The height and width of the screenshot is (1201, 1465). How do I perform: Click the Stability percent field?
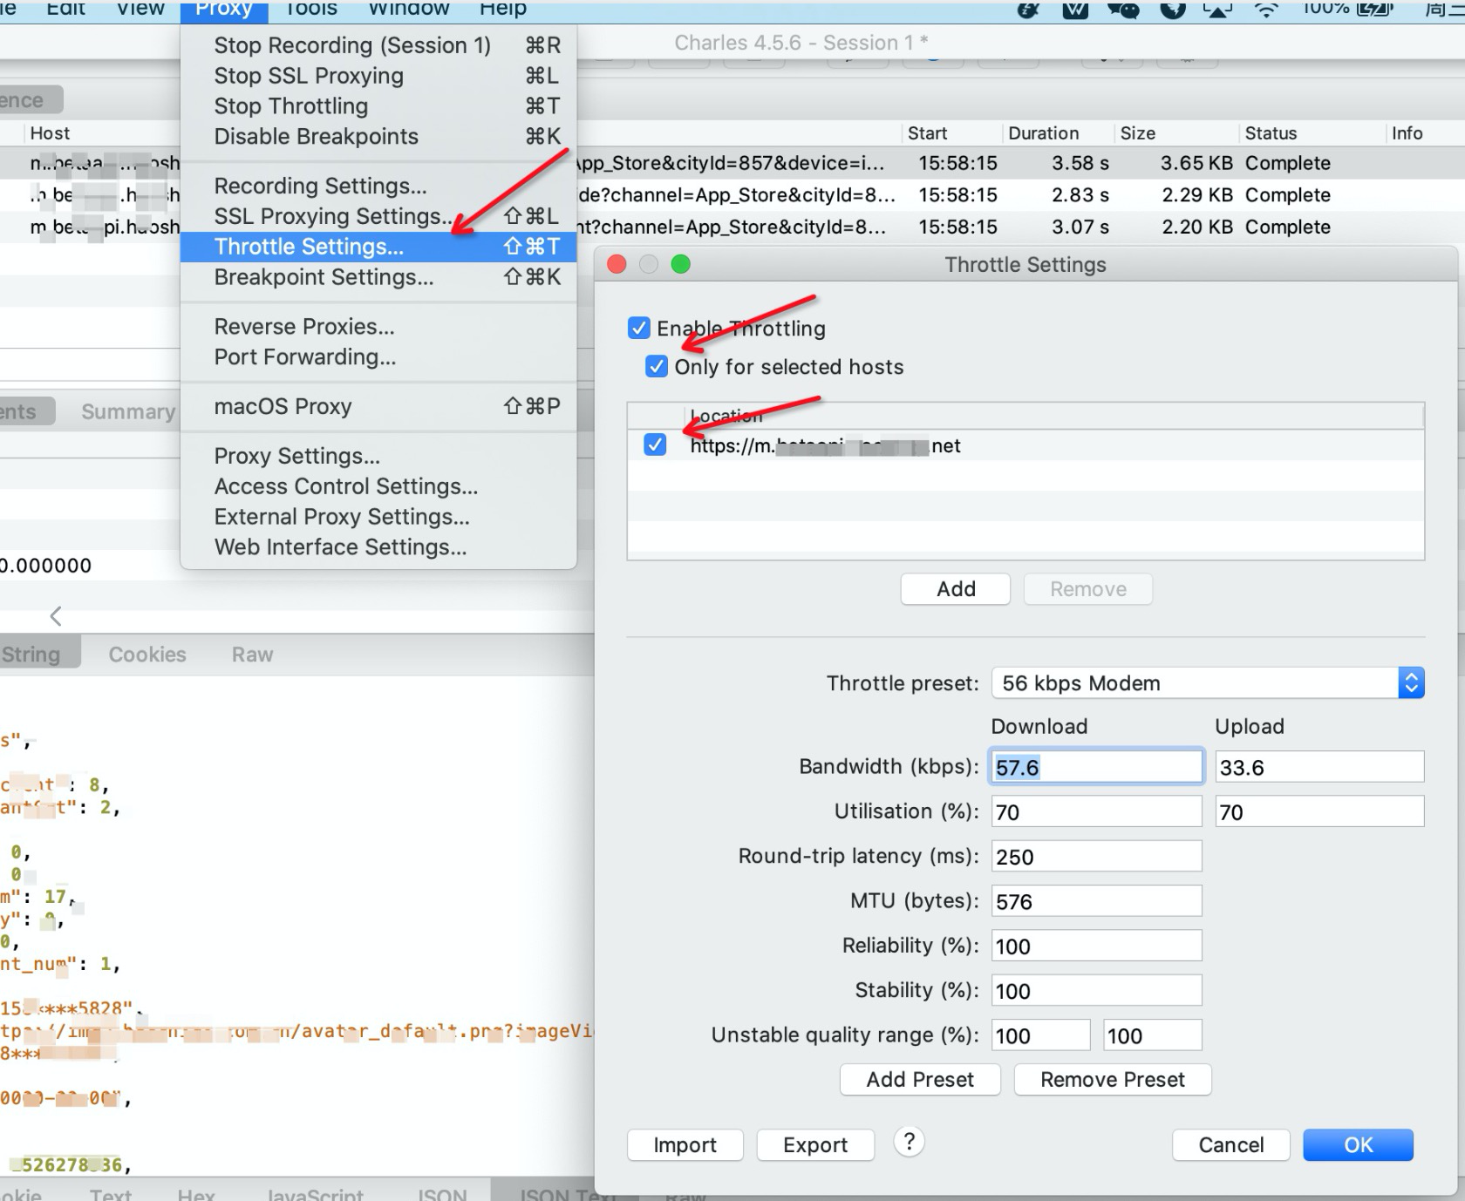pos(1096,991)
